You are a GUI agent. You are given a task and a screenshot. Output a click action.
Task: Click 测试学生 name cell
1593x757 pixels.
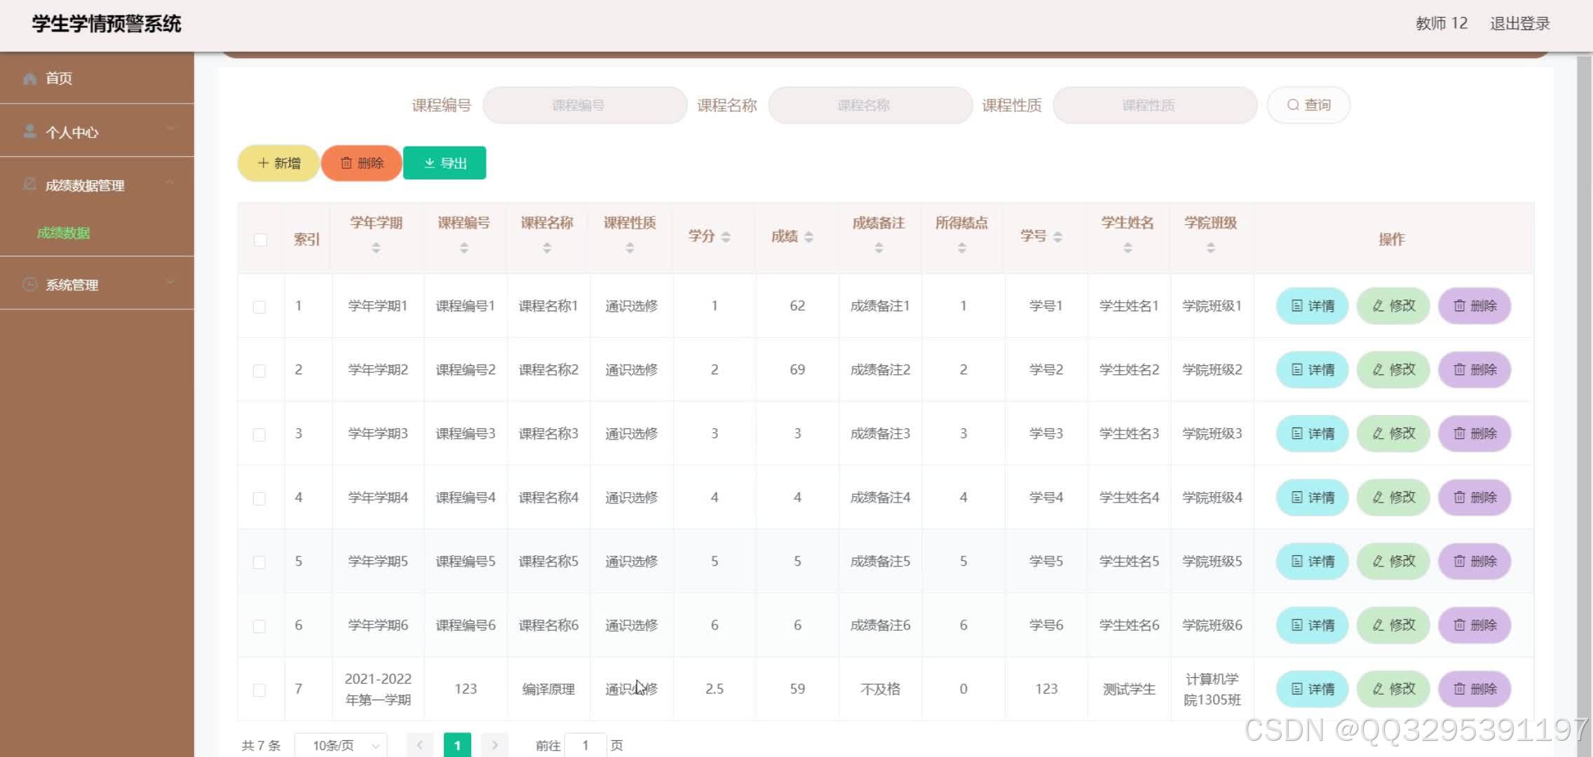(x=1129, y=689)
